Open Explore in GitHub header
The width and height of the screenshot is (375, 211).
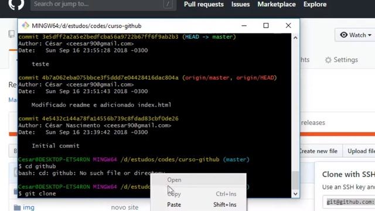(315, 4)
